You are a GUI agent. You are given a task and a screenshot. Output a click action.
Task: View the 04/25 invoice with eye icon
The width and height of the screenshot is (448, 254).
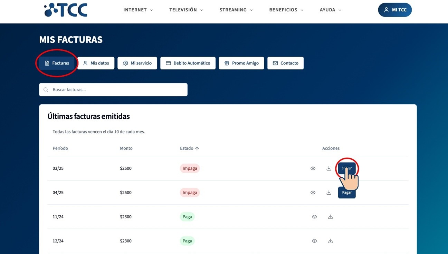(313, 193)
